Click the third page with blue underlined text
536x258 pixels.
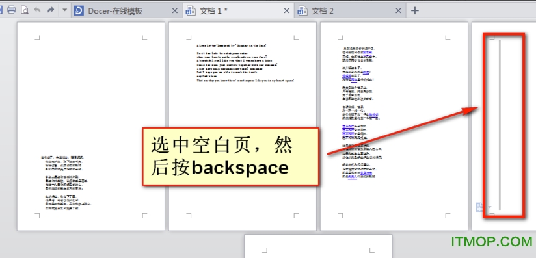(x=394, y=127)
